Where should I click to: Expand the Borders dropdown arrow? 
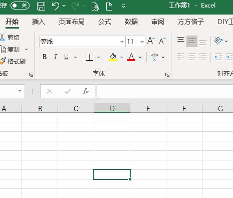98,57
